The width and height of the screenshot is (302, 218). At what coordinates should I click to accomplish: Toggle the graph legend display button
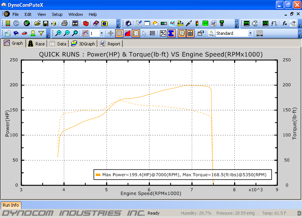[136, 33]
